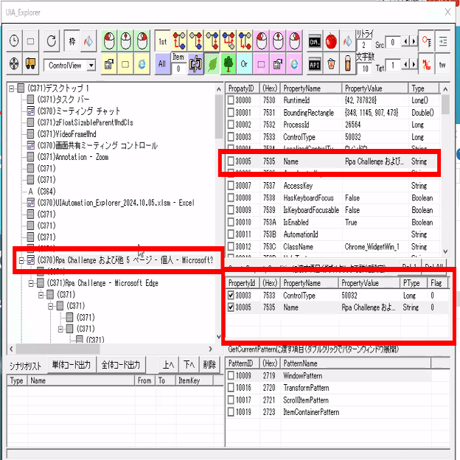Click the tw button
This screenshot has height=460, width=460.
443,64
